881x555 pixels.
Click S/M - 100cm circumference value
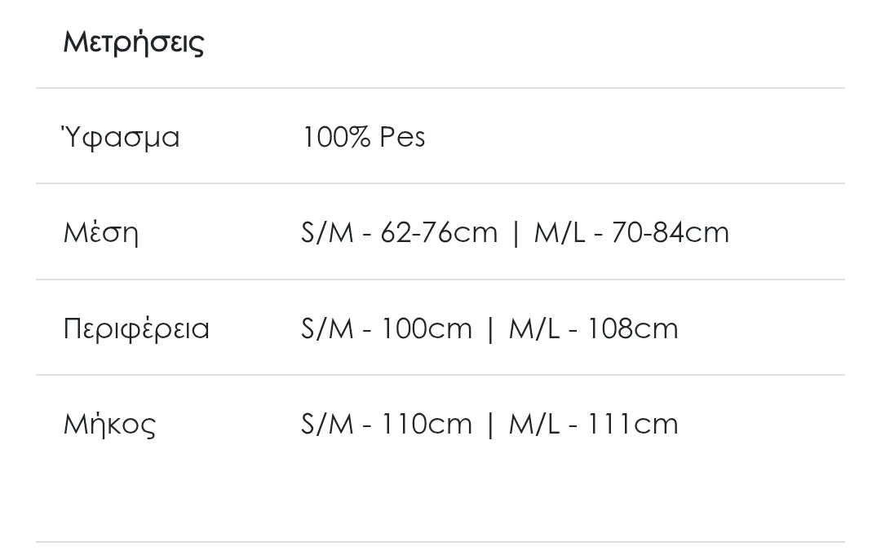click(x=387, y=328)
